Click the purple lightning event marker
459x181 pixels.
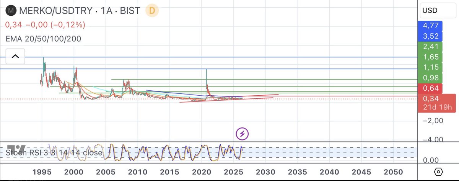point(242,134)
